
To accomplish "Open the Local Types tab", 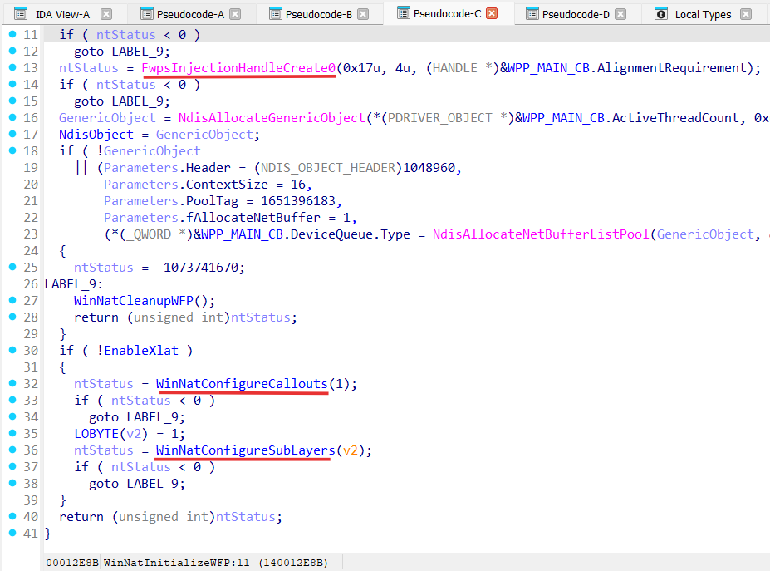I will tap(703, 14).
